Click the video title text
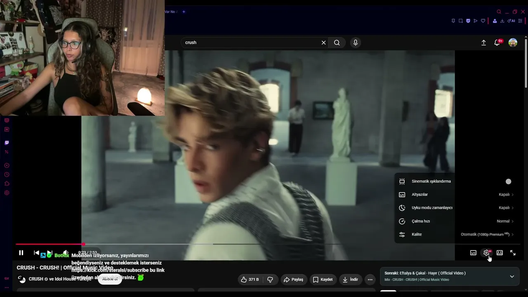Viewport: 528px width, 297px height. [65, 268]
